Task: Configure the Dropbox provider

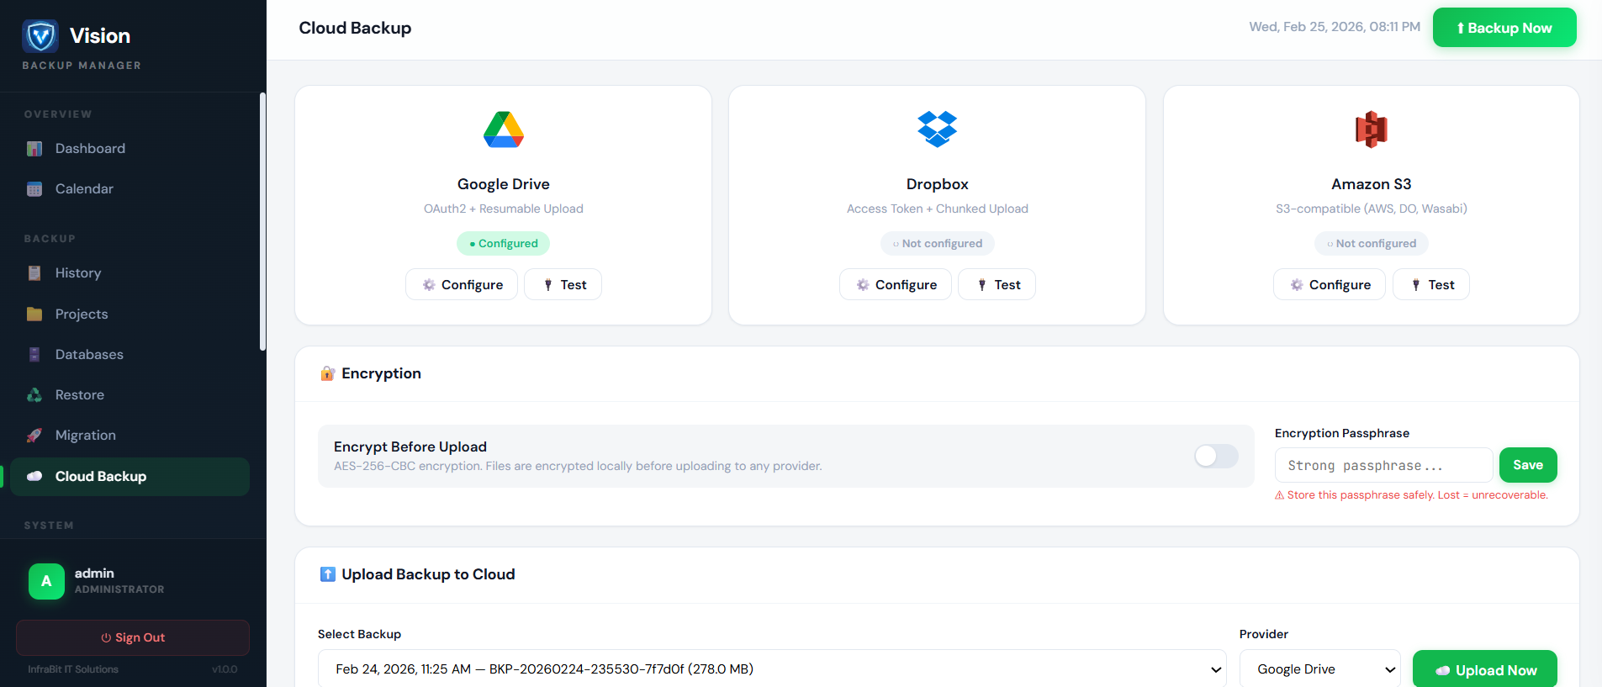Action: 896,284
